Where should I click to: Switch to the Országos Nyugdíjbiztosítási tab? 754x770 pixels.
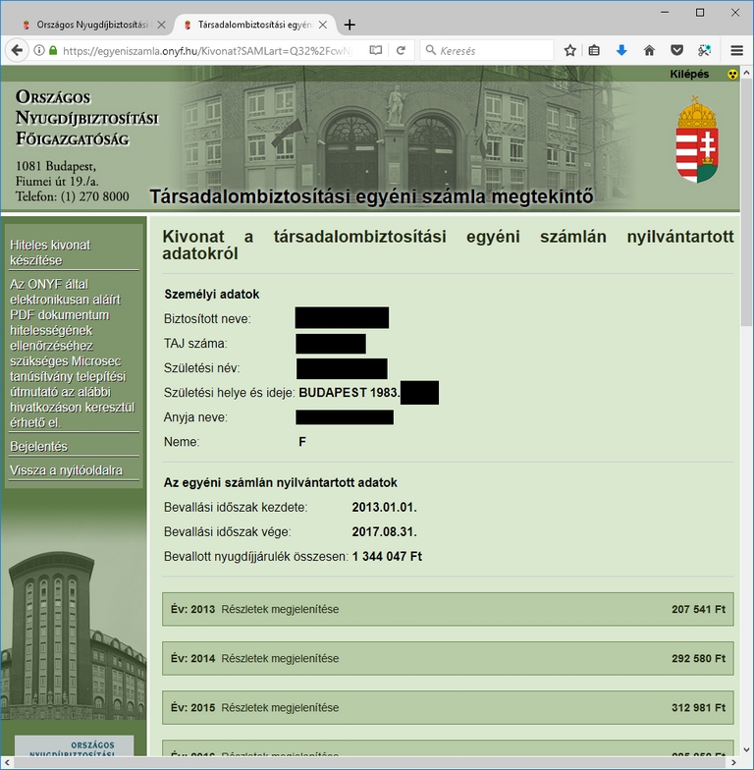click(x=88, y=25)
